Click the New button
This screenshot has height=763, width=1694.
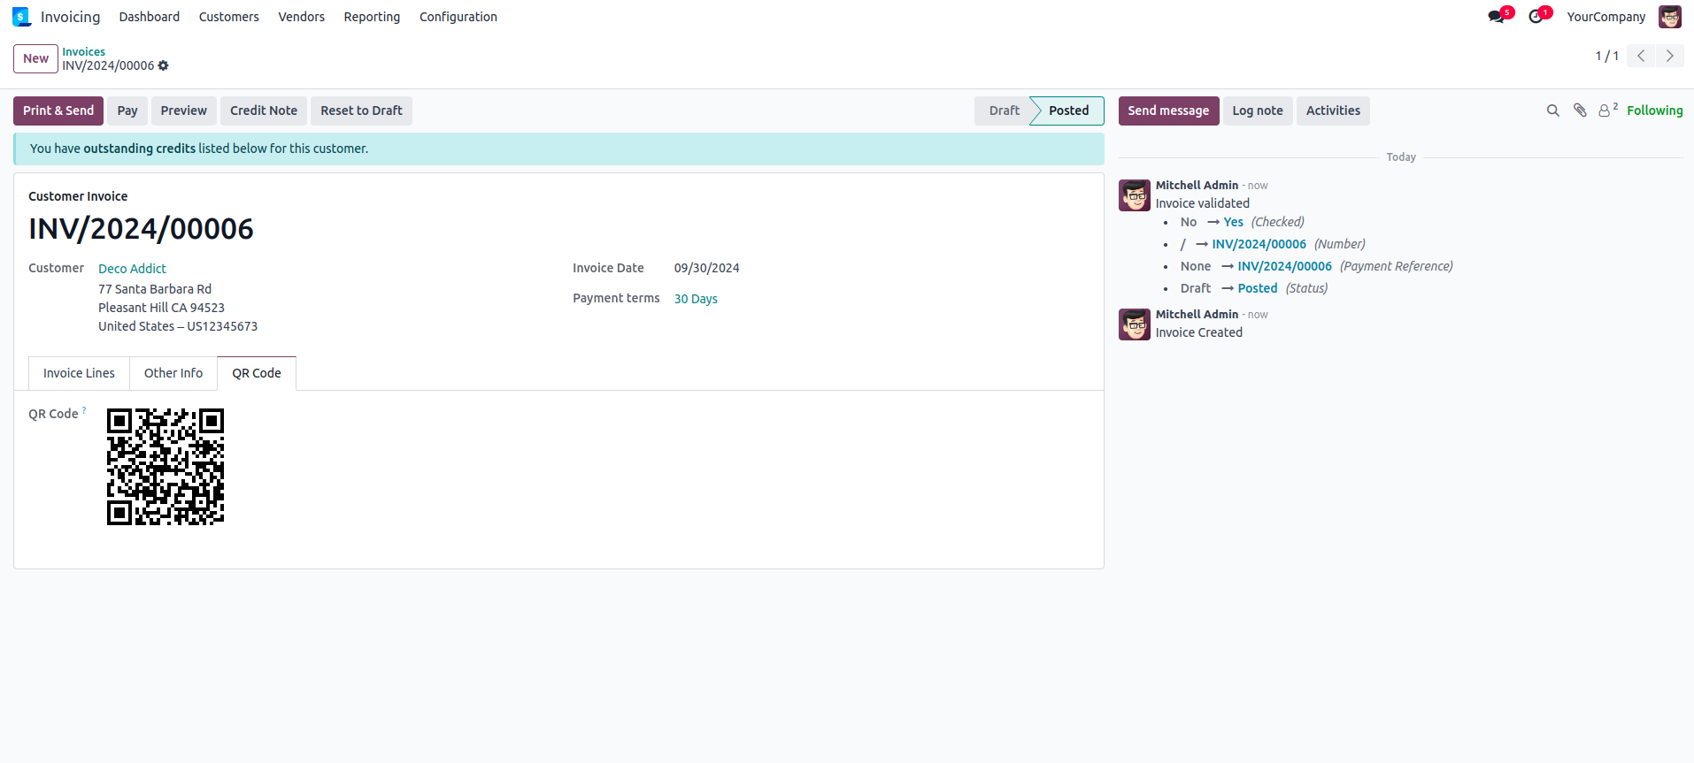point(35,58)
